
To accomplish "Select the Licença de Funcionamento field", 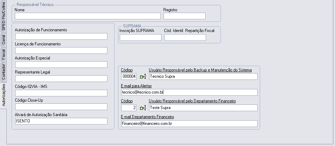I will tap(61, 51).
